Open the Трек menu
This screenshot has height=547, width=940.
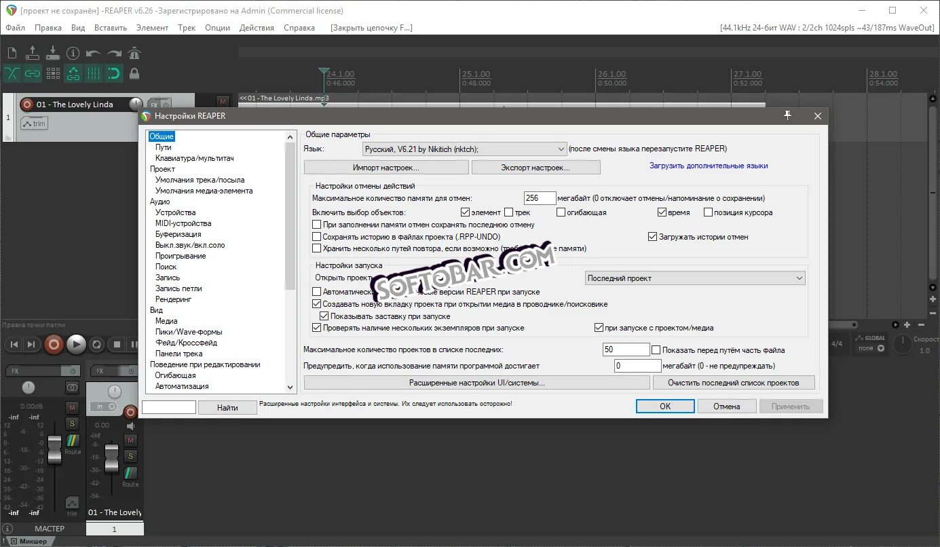pyautogui.click(x=187, y=28)
